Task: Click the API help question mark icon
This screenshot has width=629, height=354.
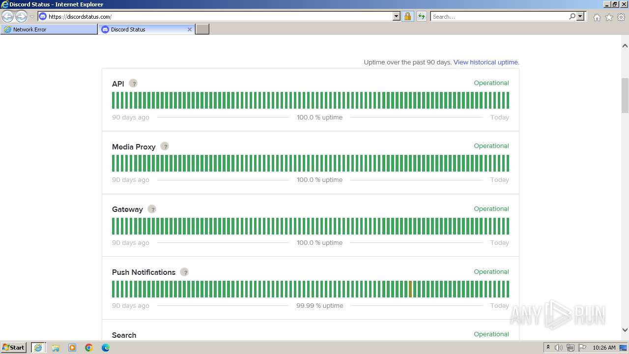Action: click(x=133, y=84)
